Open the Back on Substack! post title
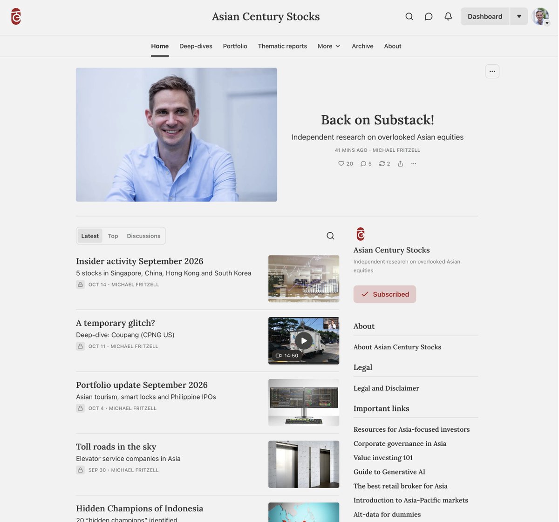The image size is (559, 522). coord(377,120)
